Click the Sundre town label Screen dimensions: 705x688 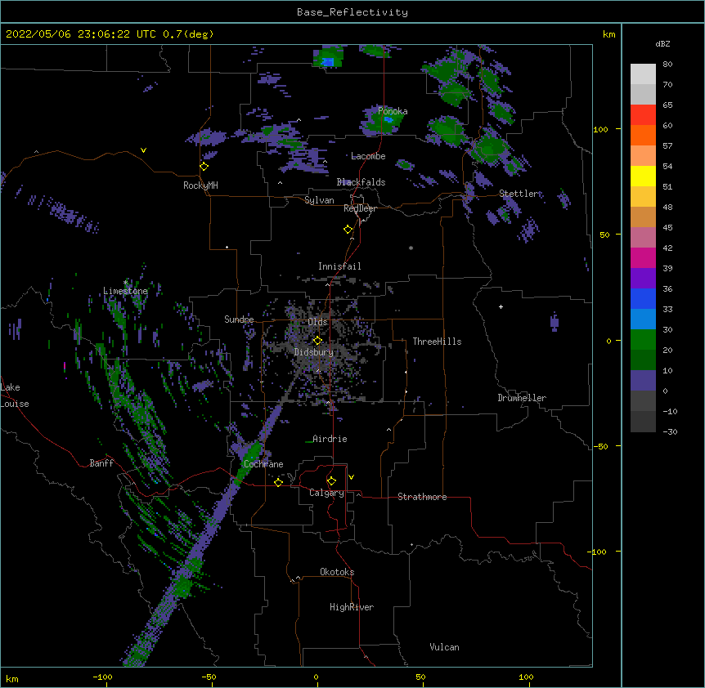(239, 319)
